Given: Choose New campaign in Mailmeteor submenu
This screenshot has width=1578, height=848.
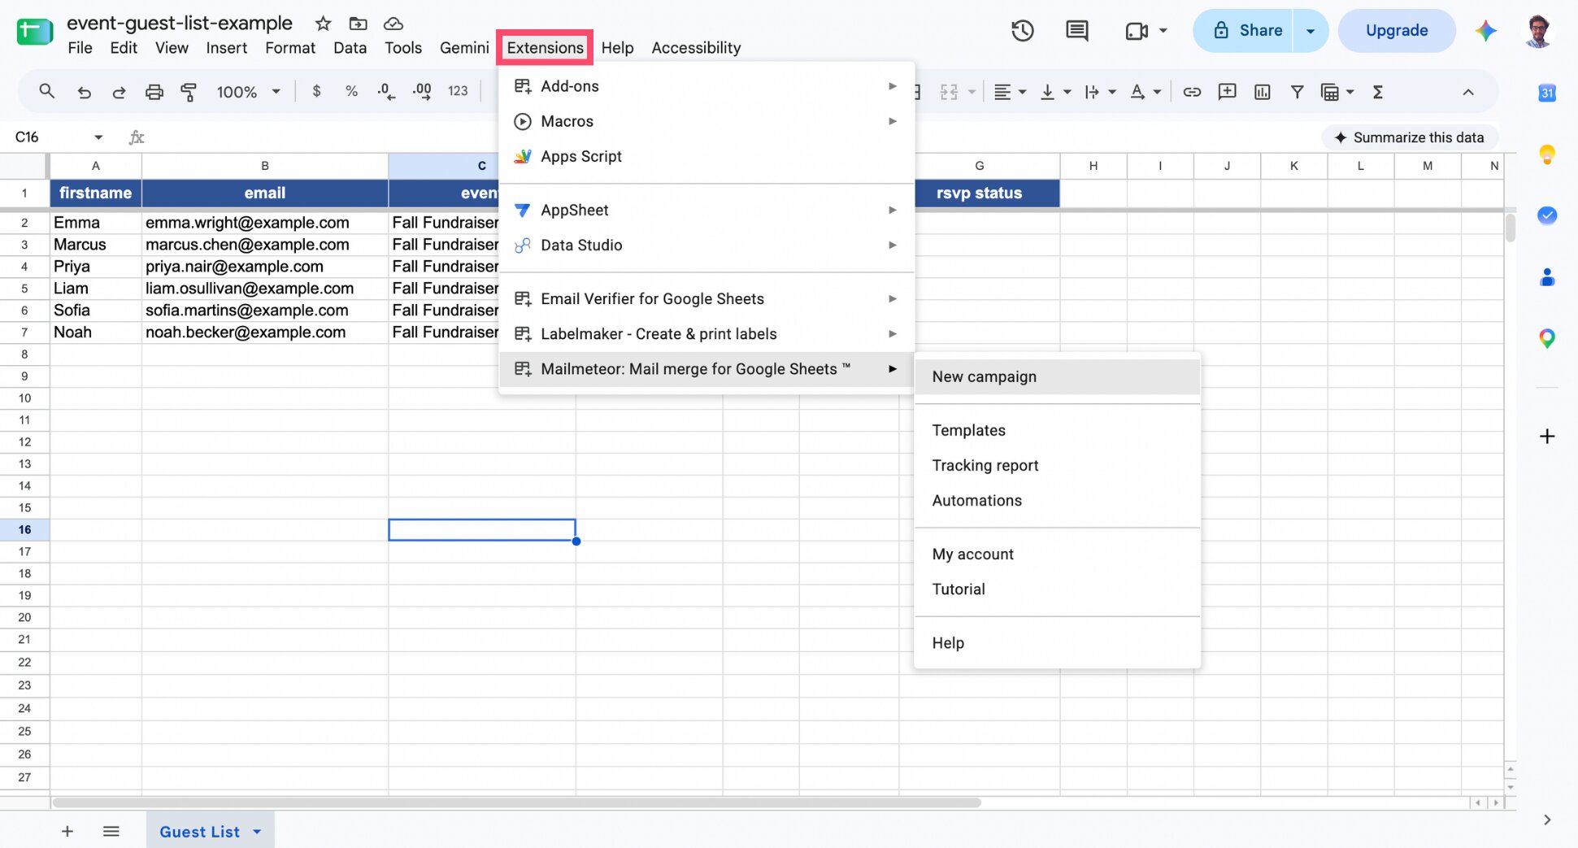Looking at the screenshot, I should pyautogui.click(x=1057, y=377).
